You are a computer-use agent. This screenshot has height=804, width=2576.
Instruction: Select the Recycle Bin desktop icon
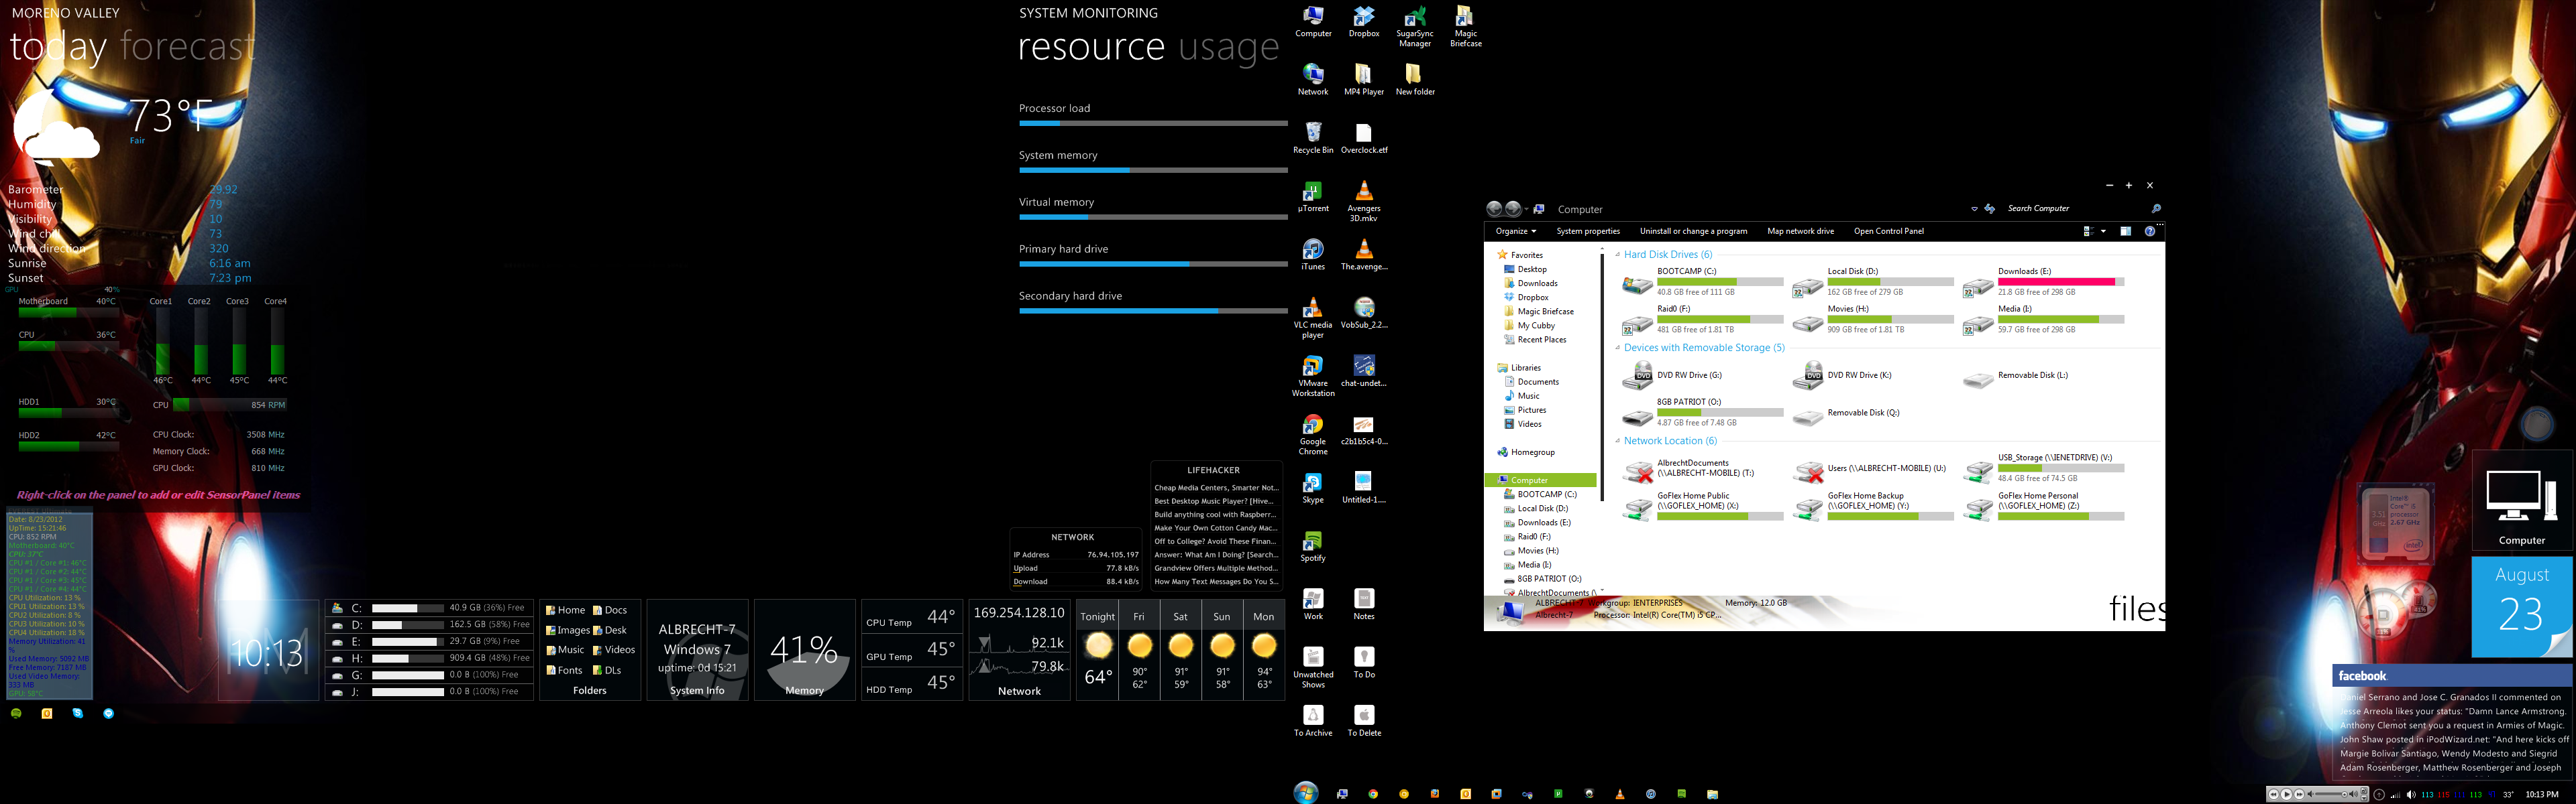click(x=1312, y=138)
